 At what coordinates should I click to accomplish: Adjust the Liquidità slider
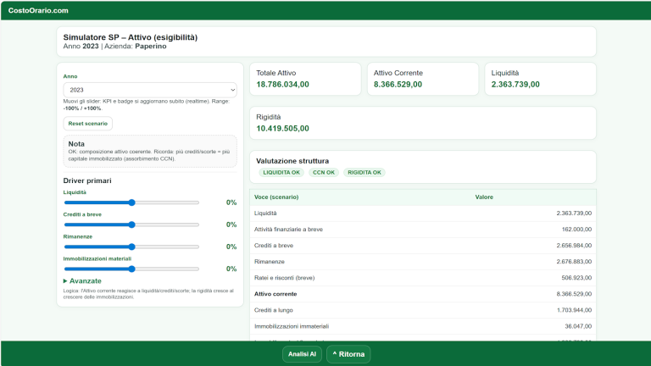(131, 202)
